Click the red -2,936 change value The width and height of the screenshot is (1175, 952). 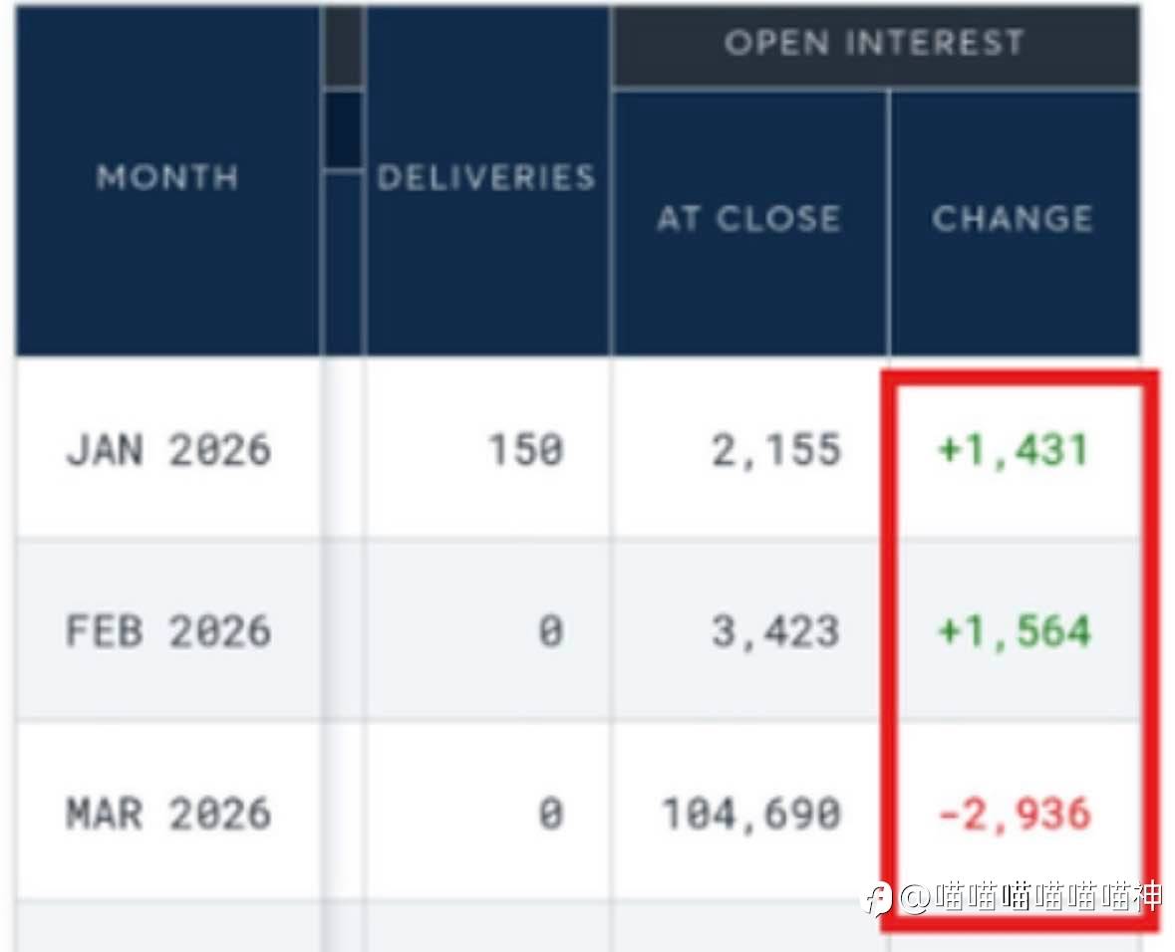point(1014,814)
